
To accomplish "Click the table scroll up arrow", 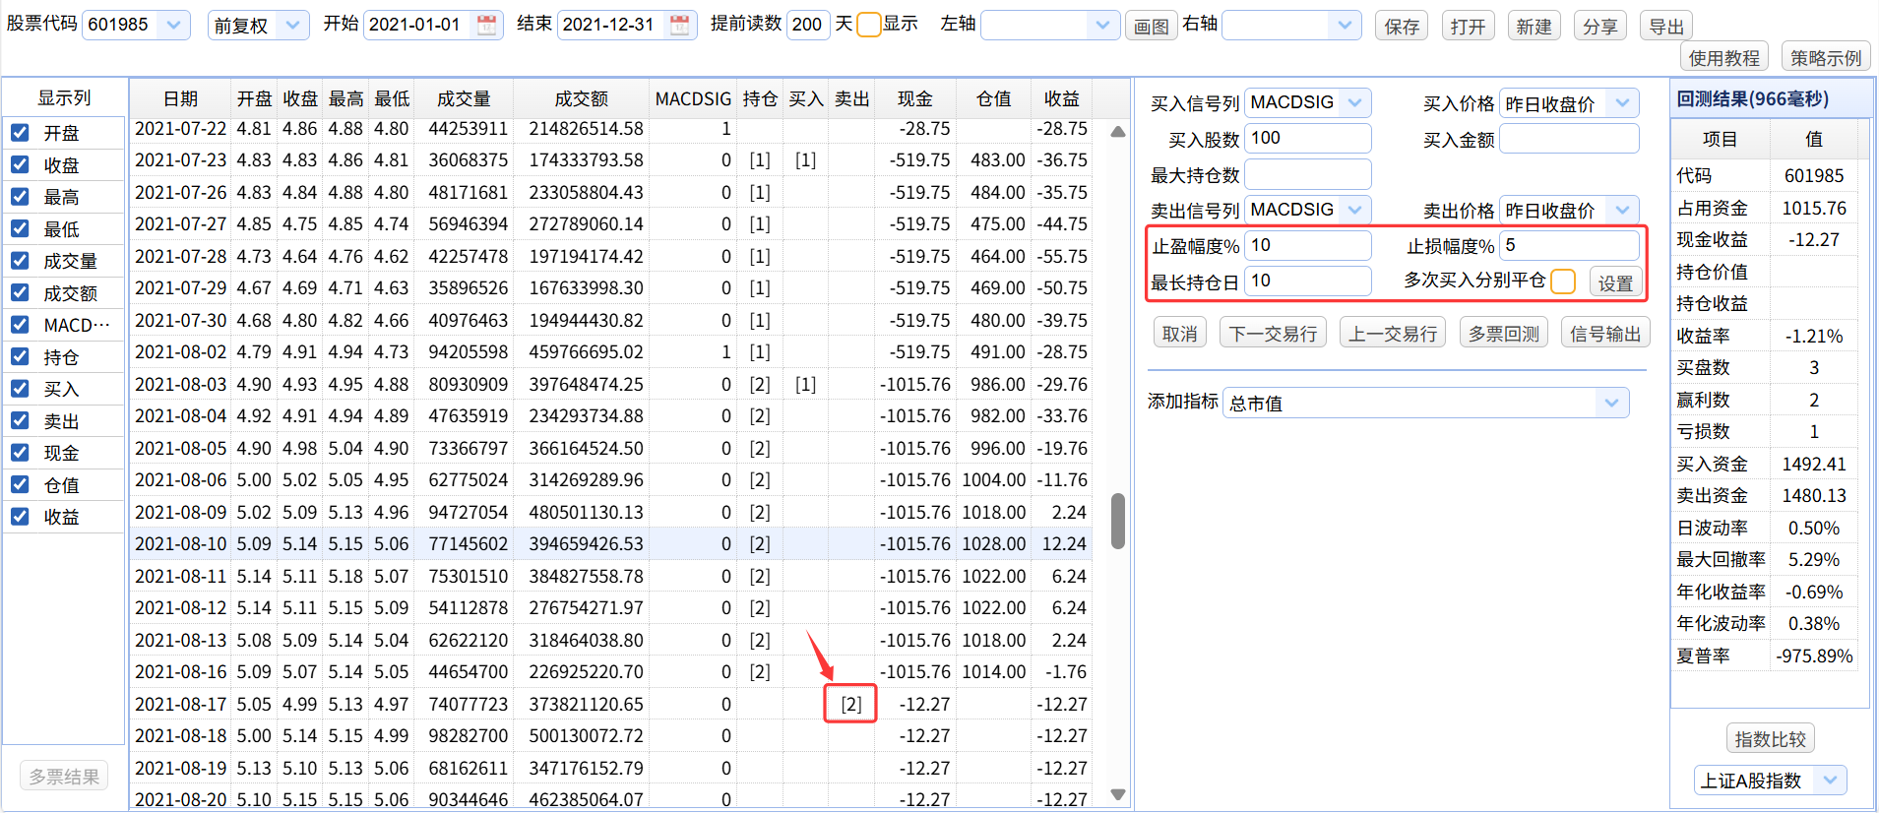I will 1118,131.
